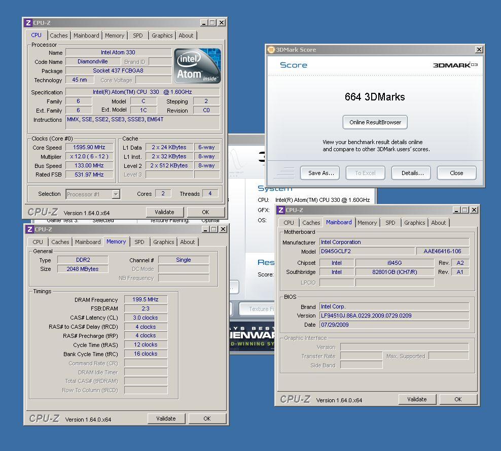Click the BIOS version LF94510J.86A.0229.2009.0729.0209

coord(395,316)
